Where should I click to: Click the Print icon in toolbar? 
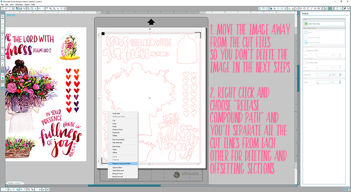click(x=21, y=8)
